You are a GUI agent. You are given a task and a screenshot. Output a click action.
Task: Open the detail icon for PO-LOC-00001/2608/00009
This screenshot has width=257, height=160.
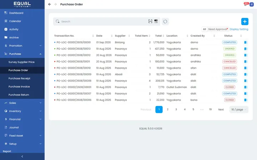click(x=246, y=74)
